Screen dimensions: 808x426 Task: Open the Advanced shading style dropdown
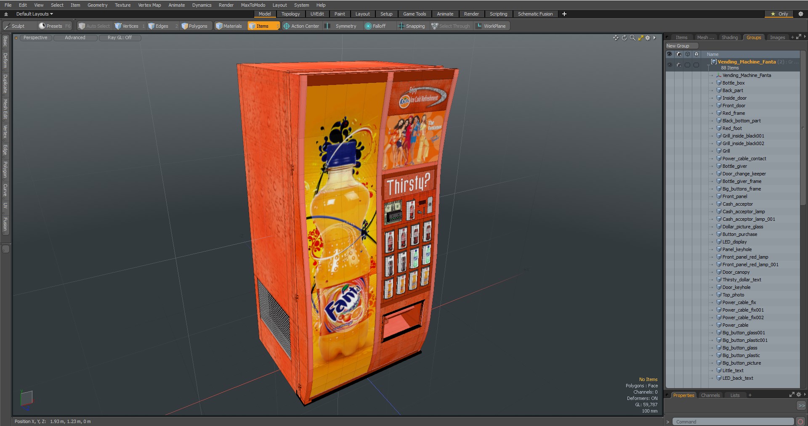(x=75, y=38)
